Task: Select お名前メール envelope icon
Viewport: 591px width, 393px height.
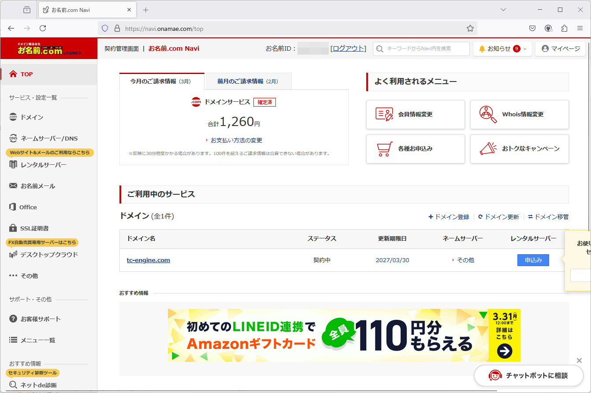Action: tap(13, 186)
